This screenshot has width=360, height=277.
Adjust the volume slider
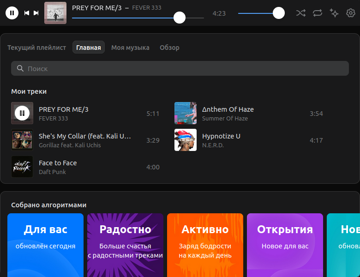(261, 13)
